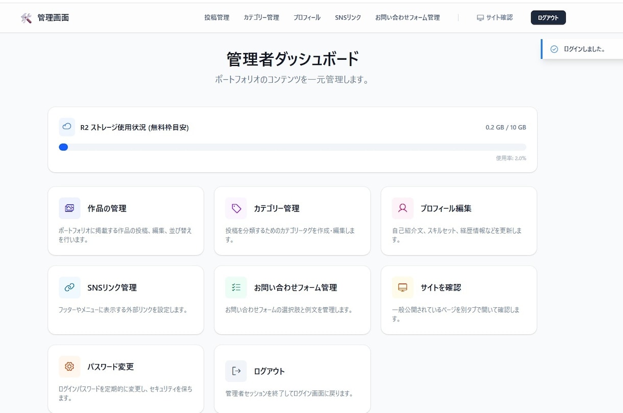The height and width of the screenshot is (413, 623).
Task: Click the ログアウト card title
Action: click(x=269, y=372)
